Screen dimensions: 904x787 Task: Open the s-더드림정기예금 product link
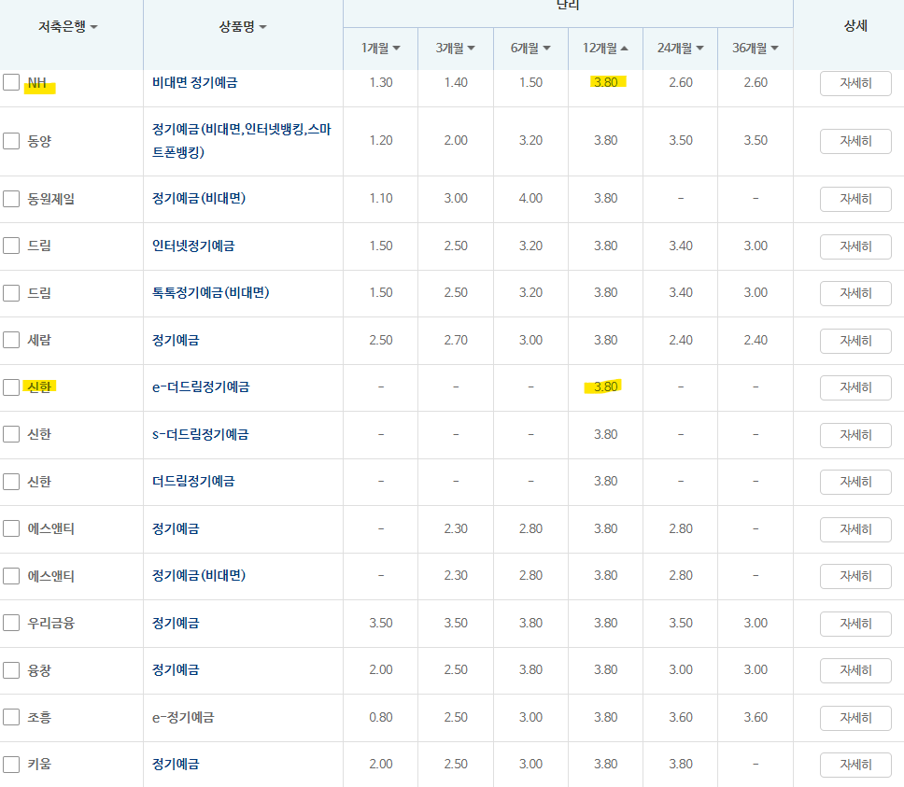coord(200,434)
